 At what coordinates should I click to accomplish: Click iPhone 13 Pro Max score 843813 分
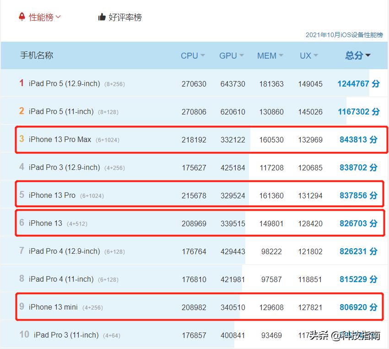(x=358, y=139)
